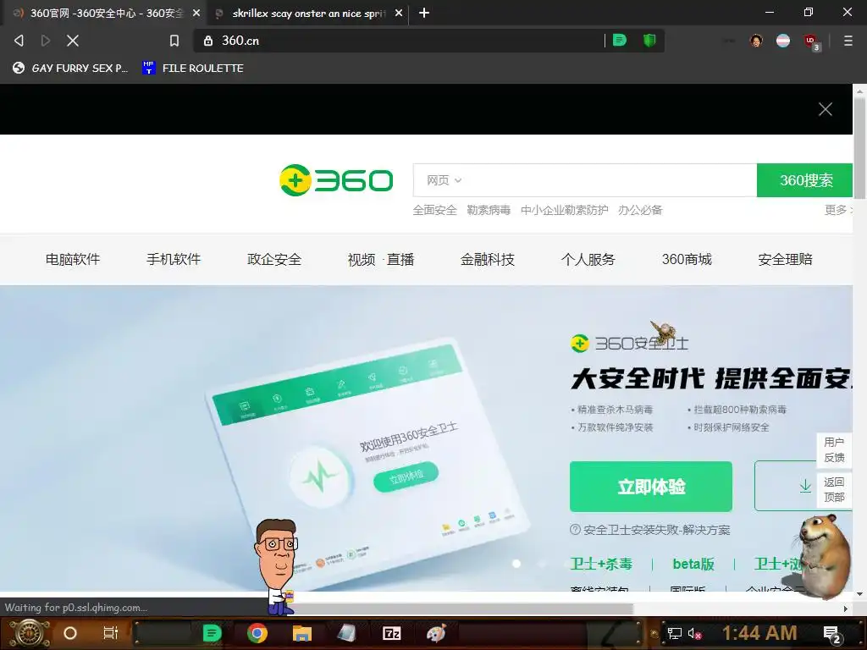Click the horizontal scrollbar right arrow
This screenshot has width=867, height=650.
[846, 609]
